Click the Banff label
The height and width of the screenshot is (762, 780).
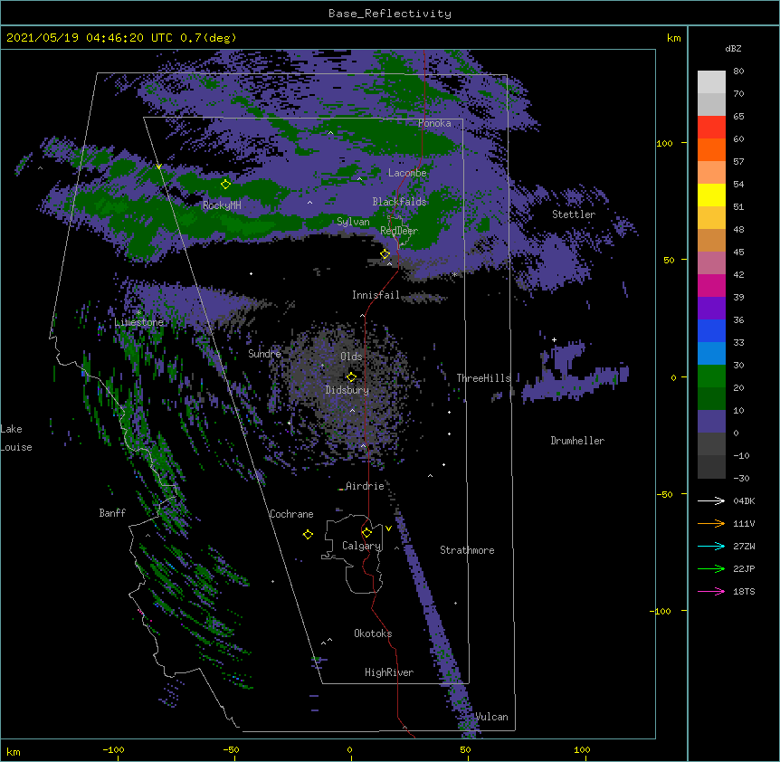click(112, 513)
